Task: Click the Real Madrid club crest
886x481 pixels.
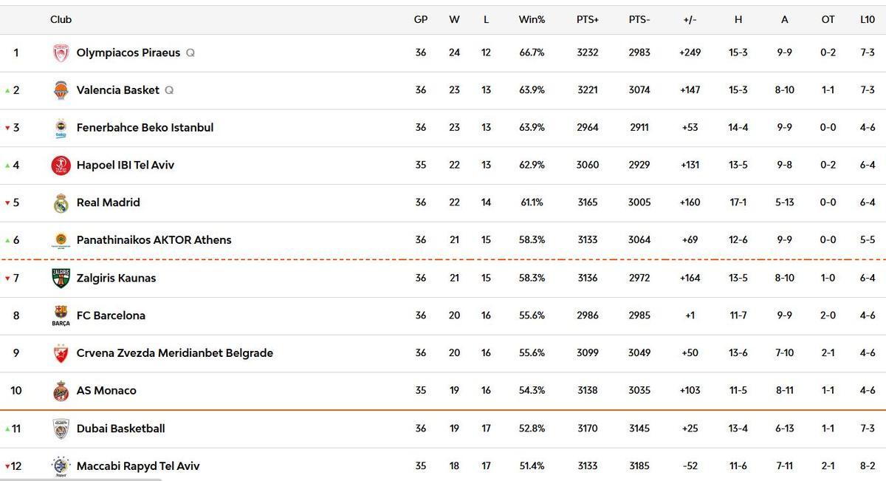Action: [x=62, y=202]
